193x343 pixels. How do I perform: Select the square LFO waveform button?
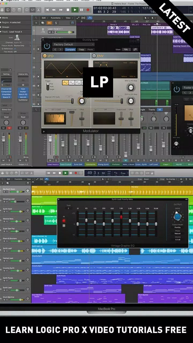(77, 83)
